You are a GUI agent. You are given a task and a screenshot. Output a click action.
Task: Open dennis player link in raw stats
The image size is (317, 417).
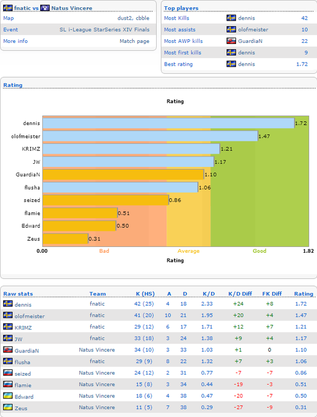[x=23, y=305]
